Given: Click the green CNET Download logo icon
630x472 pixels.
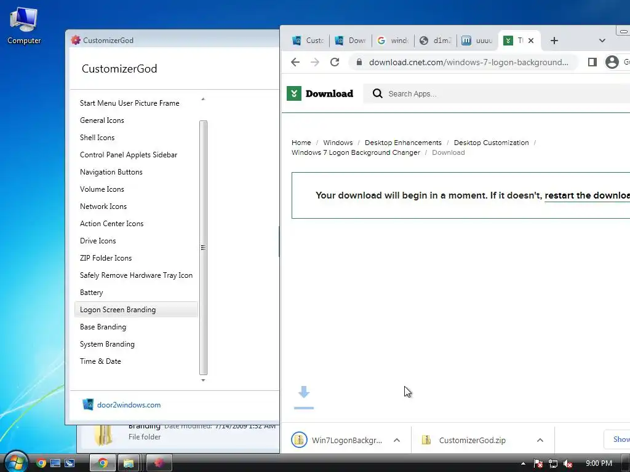Looking at the screenshot, I should pos(294,93).
